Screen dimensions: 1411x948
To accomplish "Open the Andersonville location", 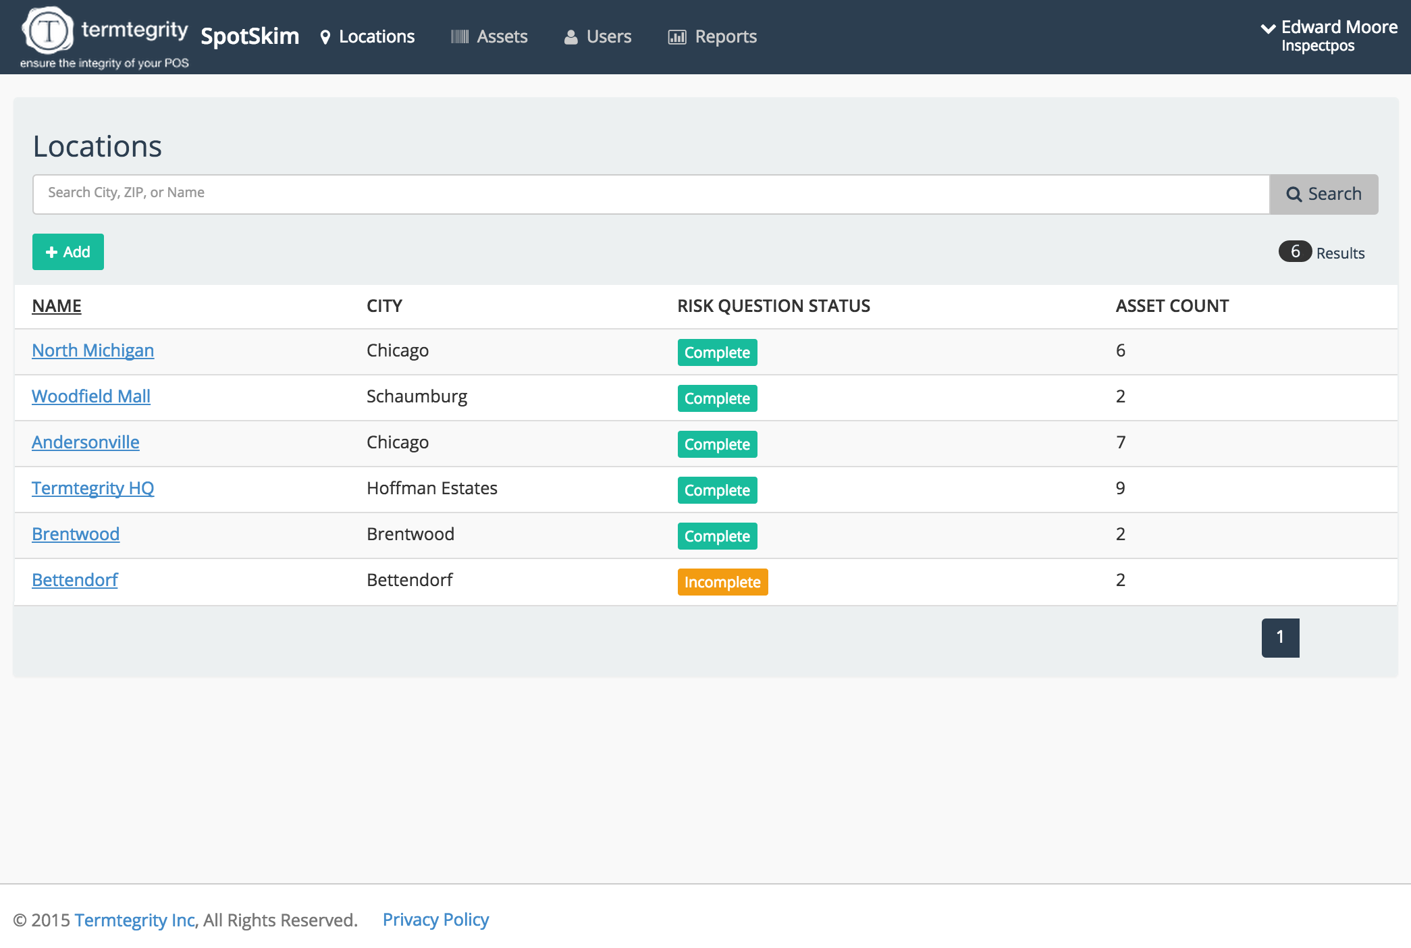I will [86, 442].
